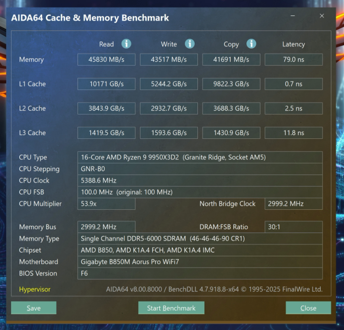
Task: Minimize the AIDA64 benchmark window
Action: (x=293, y=16)
